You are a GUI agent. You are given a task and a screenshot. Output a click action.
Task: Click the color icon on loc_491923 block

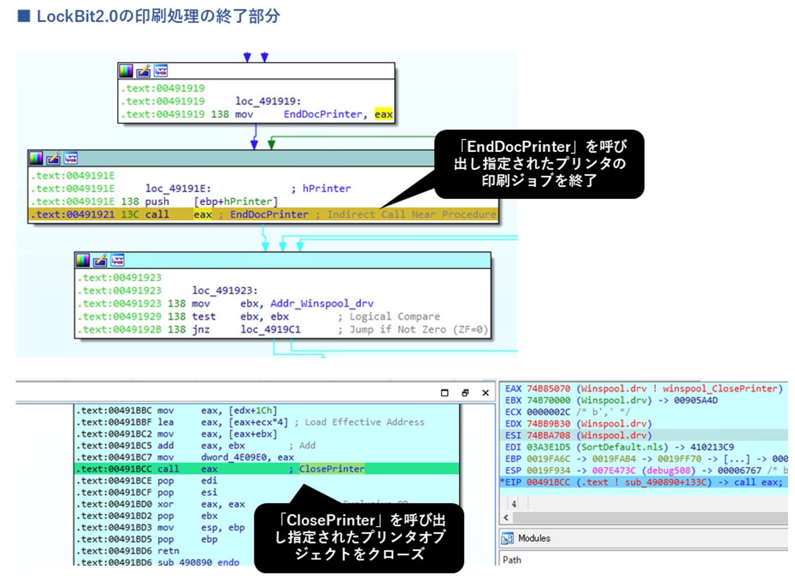tap(83, 260)
